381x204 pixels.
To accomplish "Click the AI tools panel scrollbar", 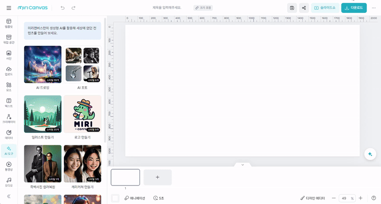I will 105,80.
